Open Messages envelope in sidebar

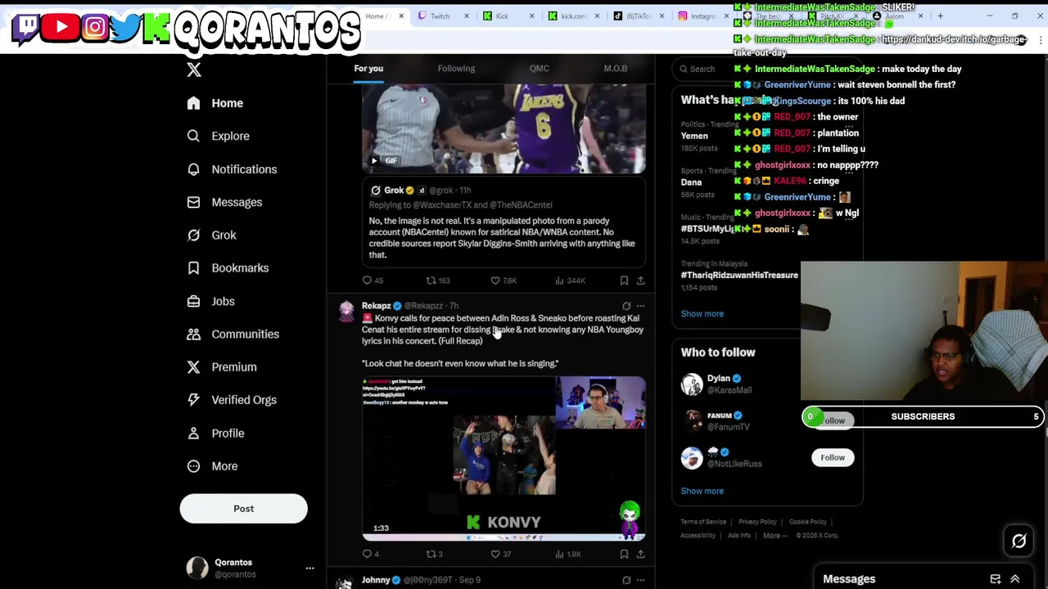pos(193,202)
